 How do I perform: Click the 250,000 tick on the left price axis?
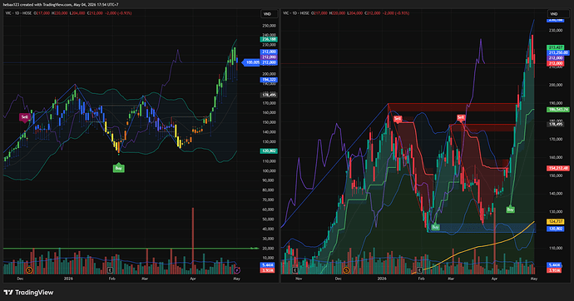coord(269,26)
